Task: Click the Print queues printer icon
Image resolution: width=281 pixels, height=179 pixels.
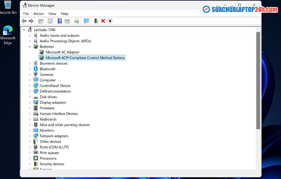Action: point(36,153)
